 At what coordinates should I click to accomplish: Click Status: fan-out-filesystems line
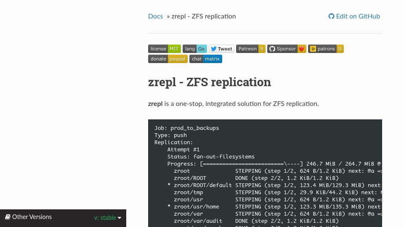(211, 156)
